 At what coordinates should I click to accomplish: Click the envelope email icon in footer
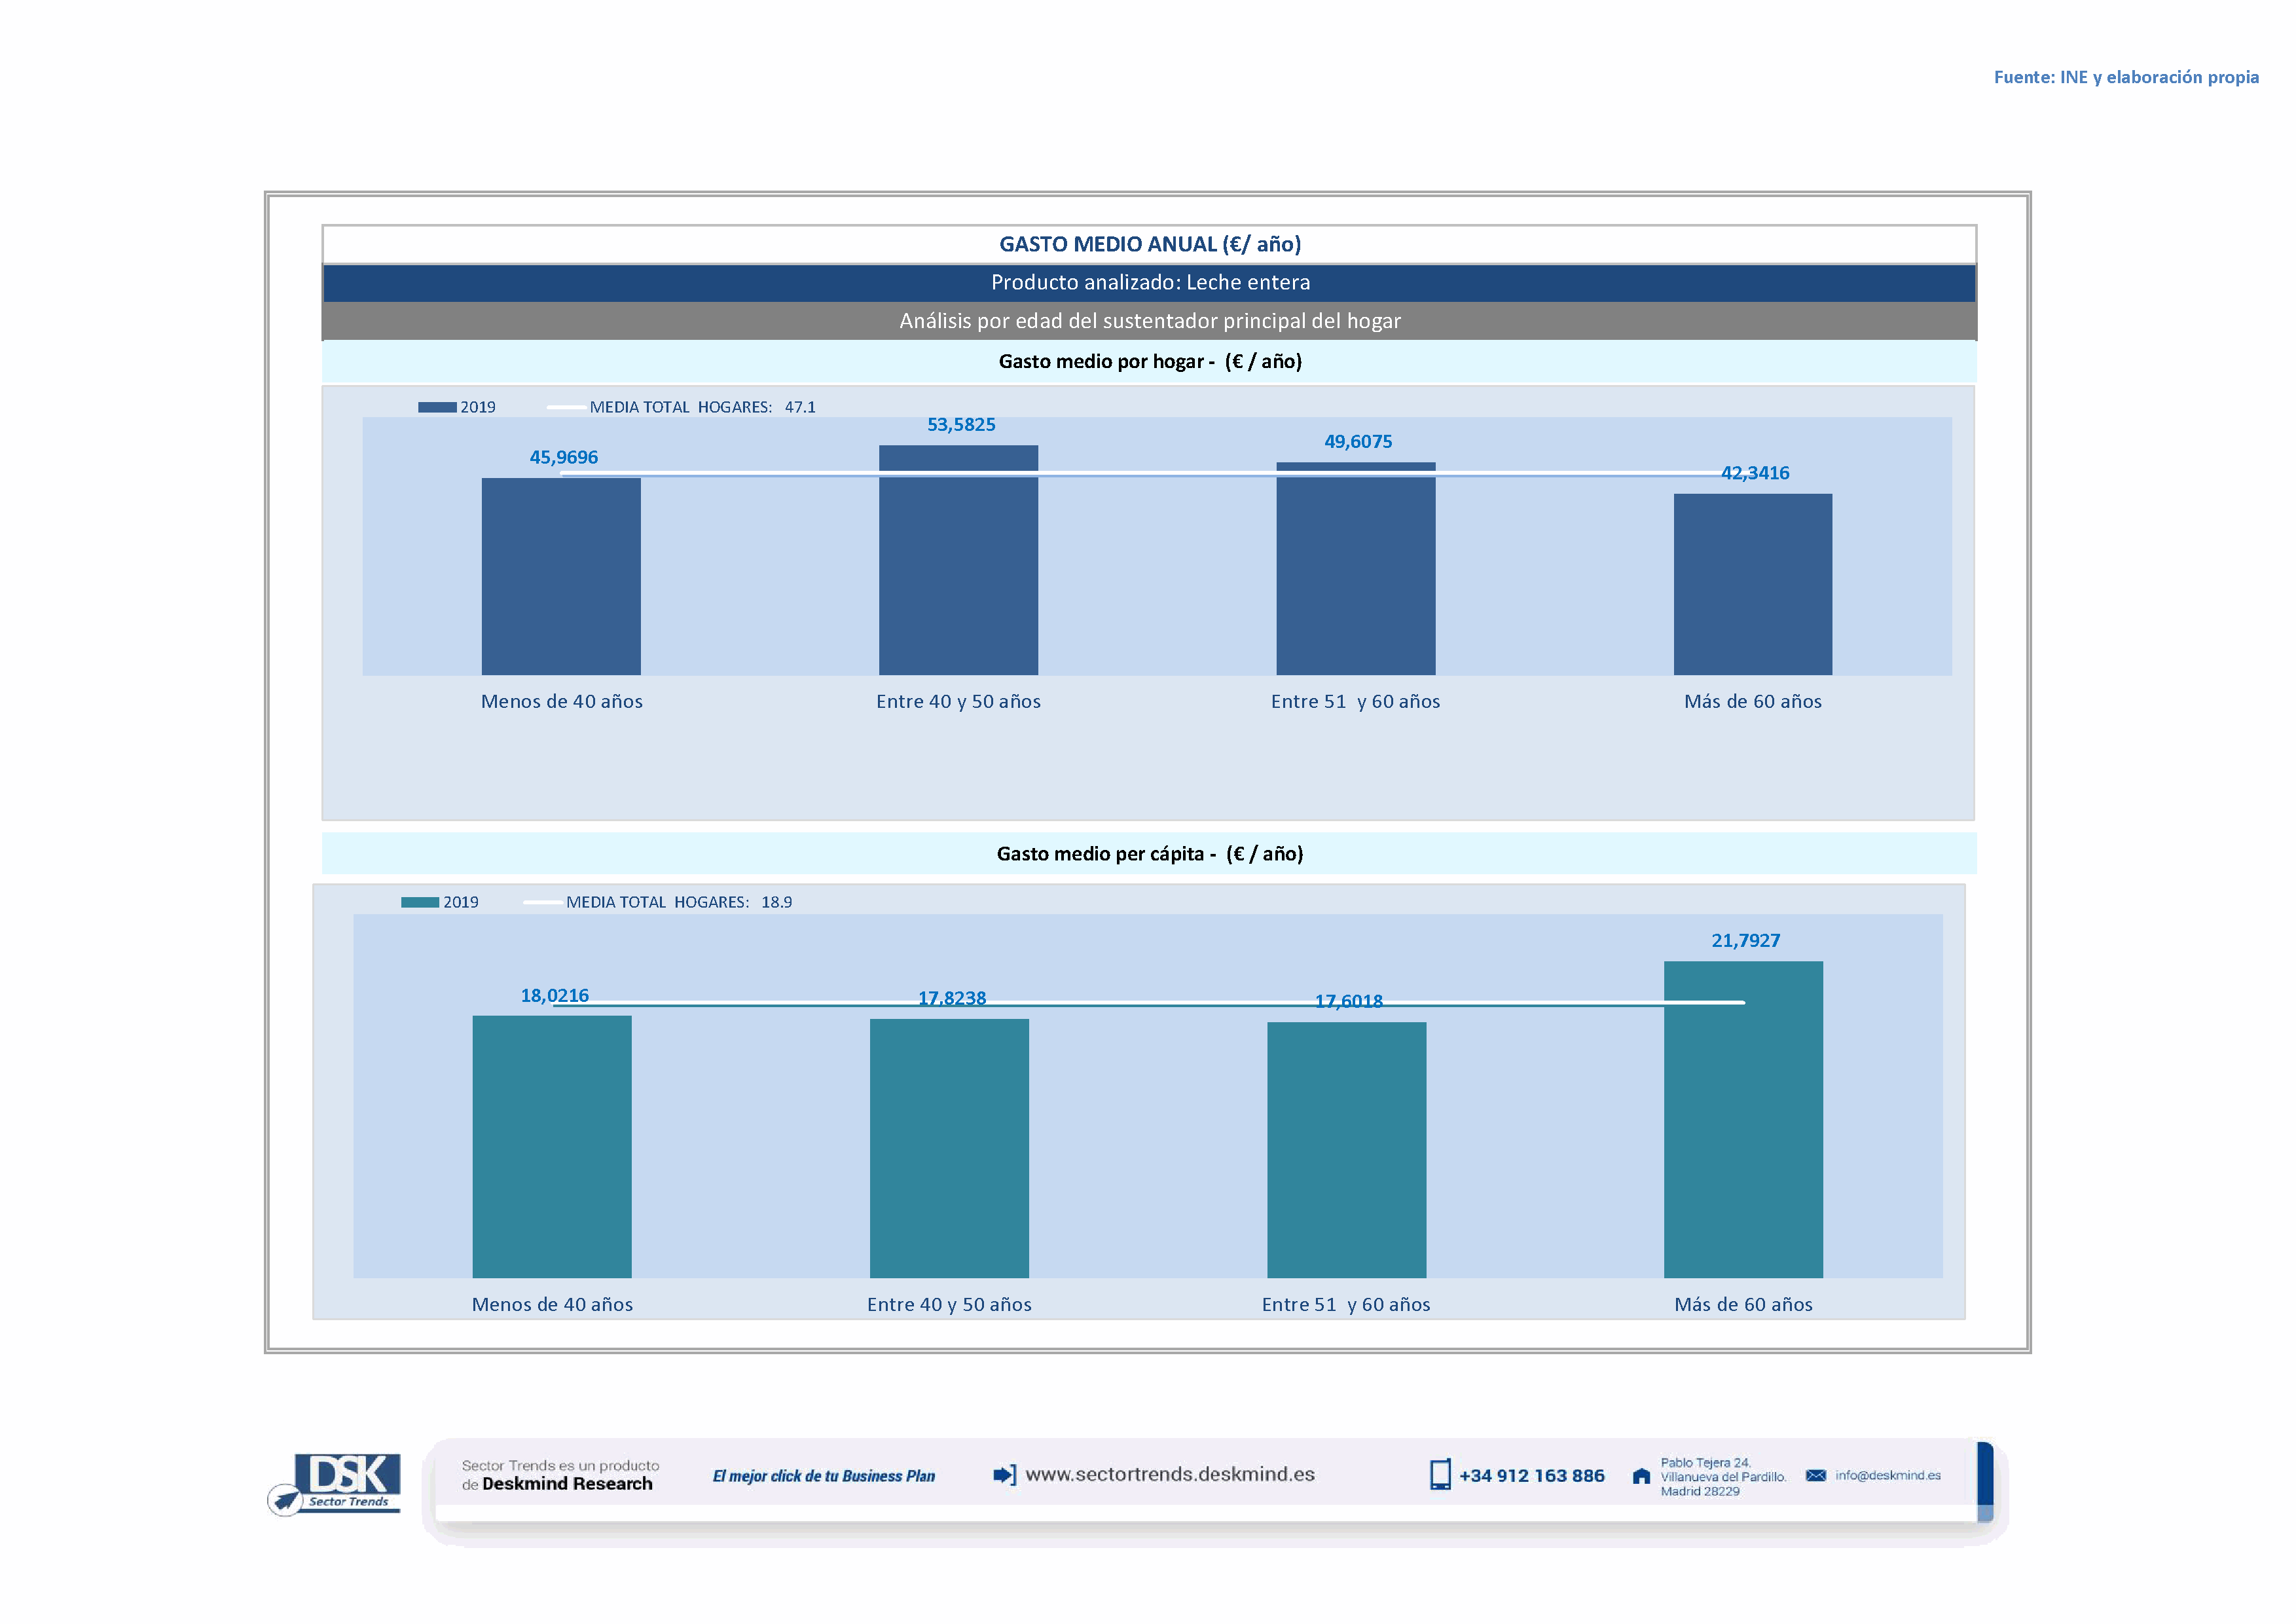1816,1476
